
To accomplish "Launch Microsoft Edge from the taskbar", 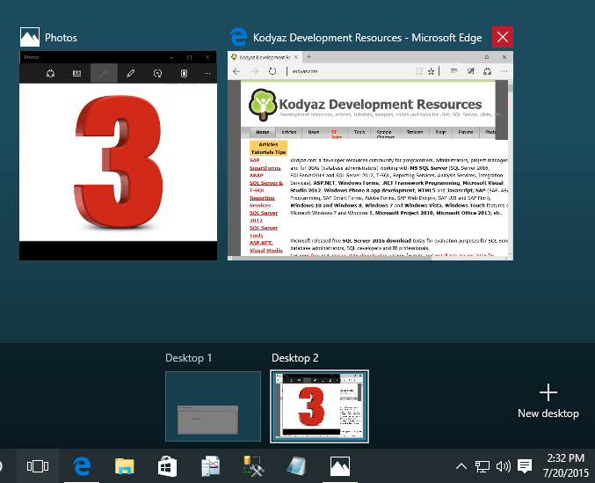I will [82, 466].
